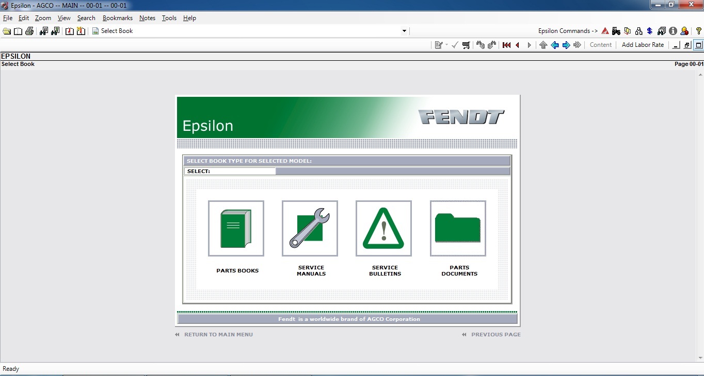The width and height of the screenshot is (704, 376).
Task: Open the File menu
Action: pyautogui.click(x=8, y=18)
